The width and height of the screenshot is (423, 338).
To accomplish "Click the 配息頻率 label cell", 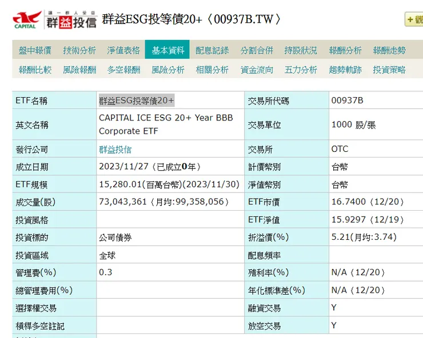I will [x=286, y=255].
